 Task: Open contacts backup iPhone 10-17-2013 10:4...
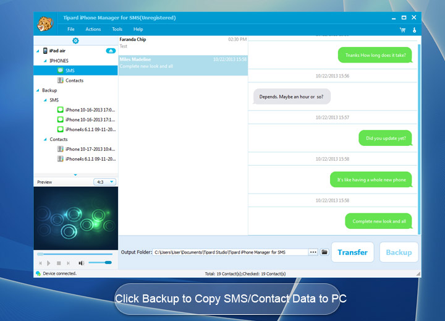[x=87, y=149]
